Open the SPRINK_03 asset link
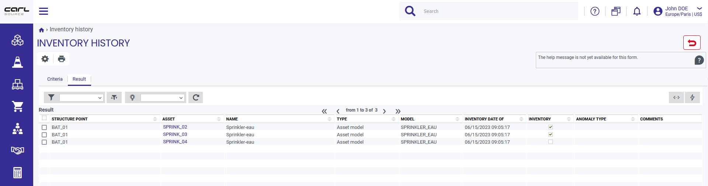 click(175, 134)
